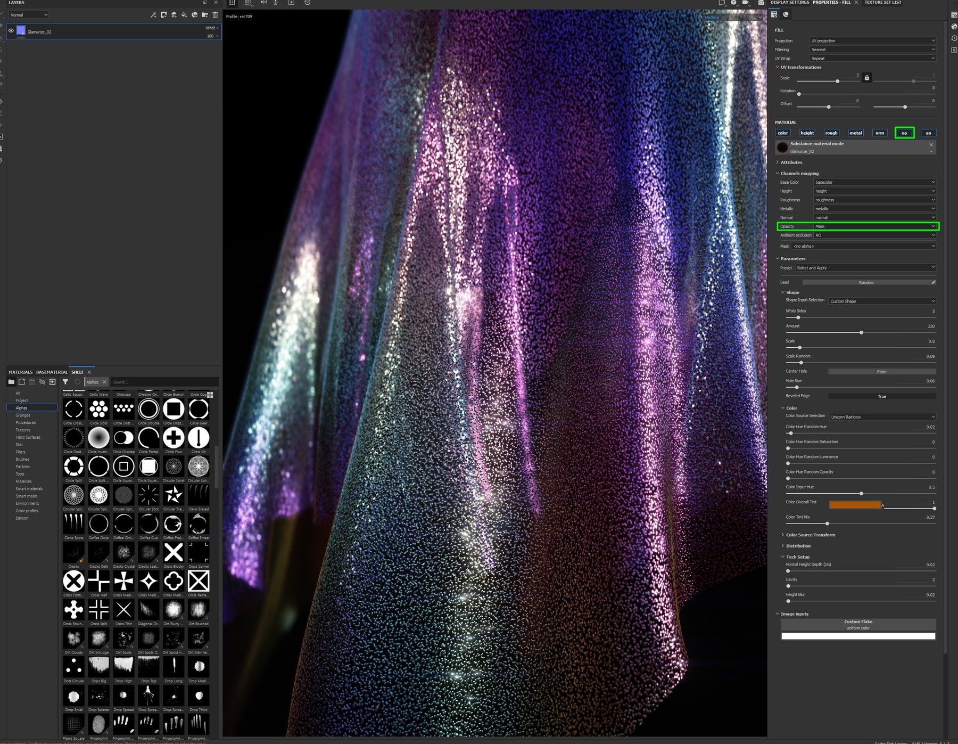Image resolution: width=958 pixels, height=744 pixels.
Task: Click the viewport 3D cube view icon
Action: [x=733, y=3]
